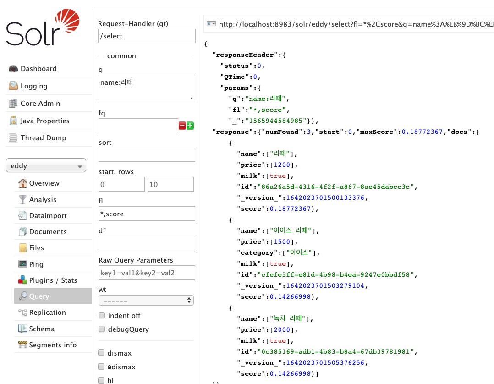Click the "1565944584985" param value
Image resolution: width=494 pixels, height=384 pixels.
pos(276,121)
